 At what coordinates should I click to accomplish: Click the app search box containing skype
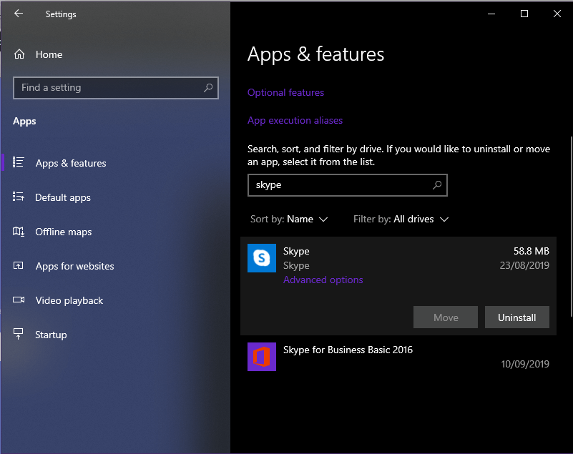pyautogui.click(x=347, y=185)
